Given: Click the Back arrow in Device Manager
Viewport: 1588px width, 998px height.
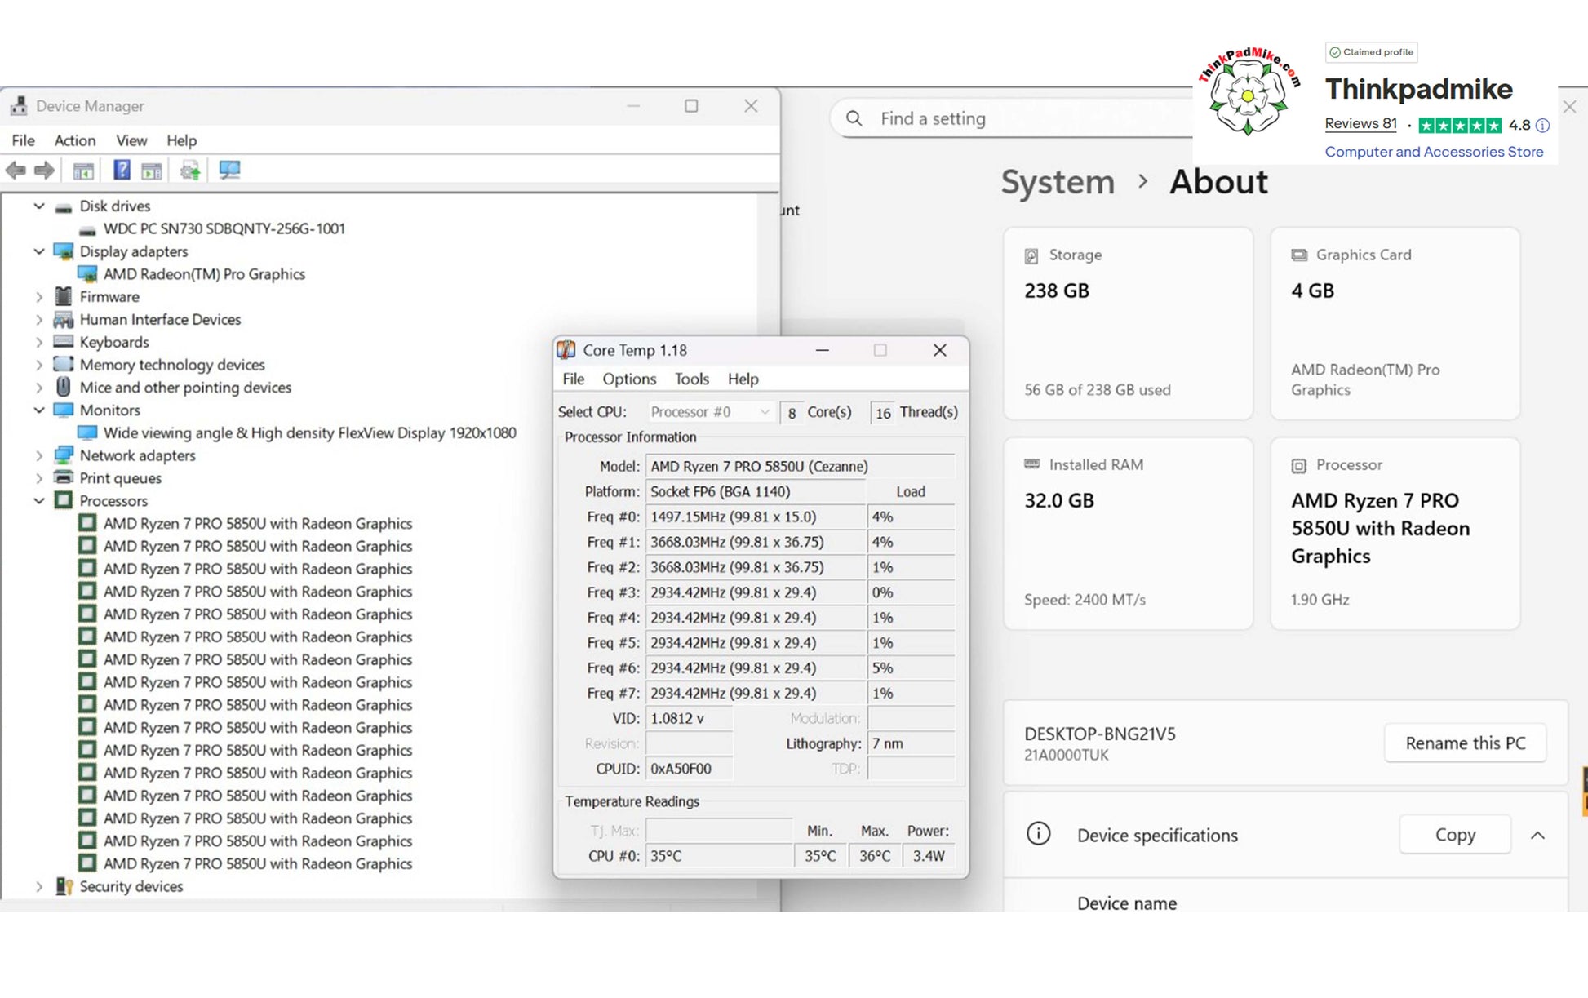Looking at the screenshot, I should click(16, 170).
